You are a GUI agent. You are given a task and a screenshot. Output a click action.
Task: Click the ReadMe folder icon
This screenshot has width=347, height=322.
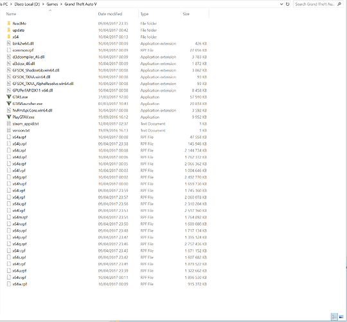point(9,23)
